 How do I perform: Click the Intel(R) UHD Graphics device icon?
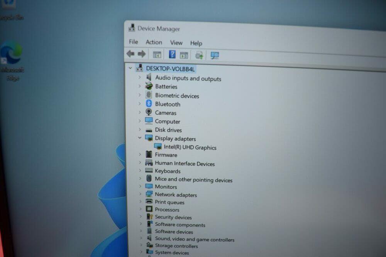158,146
